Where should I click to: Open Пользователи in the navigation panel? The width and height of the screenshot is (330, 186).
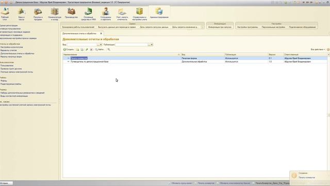point(7,66)
